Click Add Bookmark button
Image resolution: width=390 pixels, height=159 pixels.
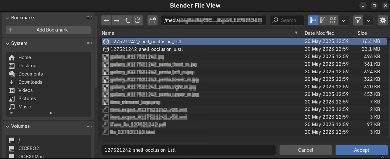[x=48, y=30]
